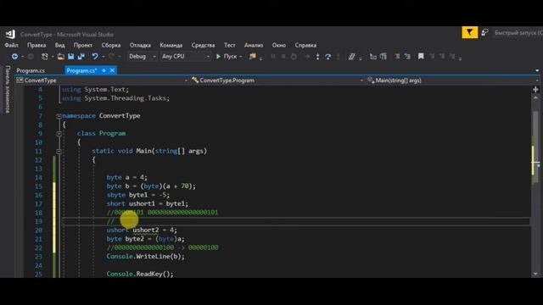
Task: Open the Анализ menu
Action: (254, 45)
